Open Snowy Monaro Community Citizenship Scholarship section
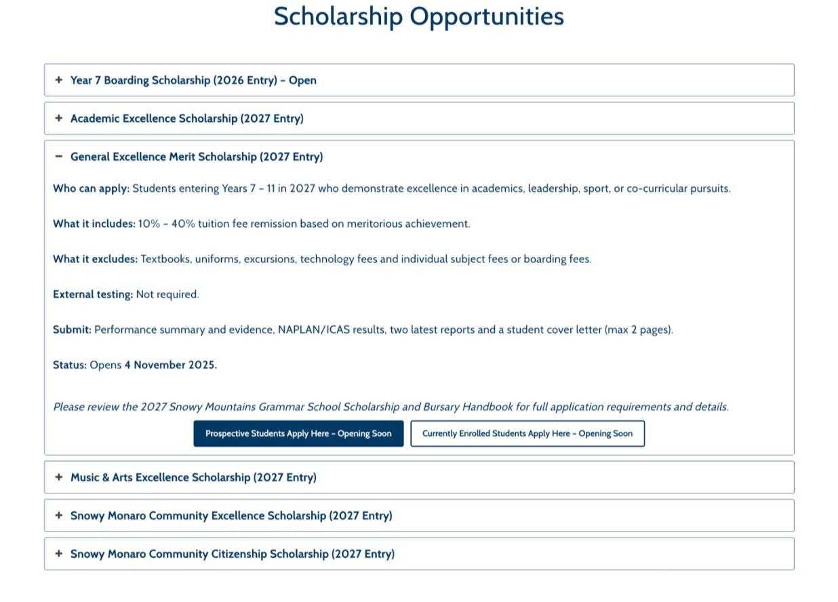Screen dimensions: 838x602 click(233, 554)
